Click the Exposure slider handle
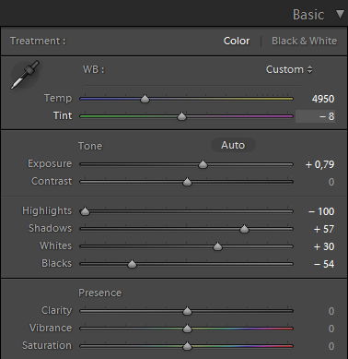This screenshot has height=359, width=348. click(203, 164)
